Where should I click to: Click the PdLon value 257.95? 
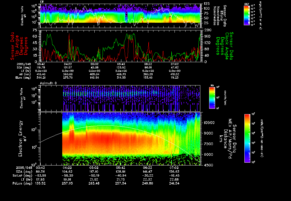click(67, 183)
